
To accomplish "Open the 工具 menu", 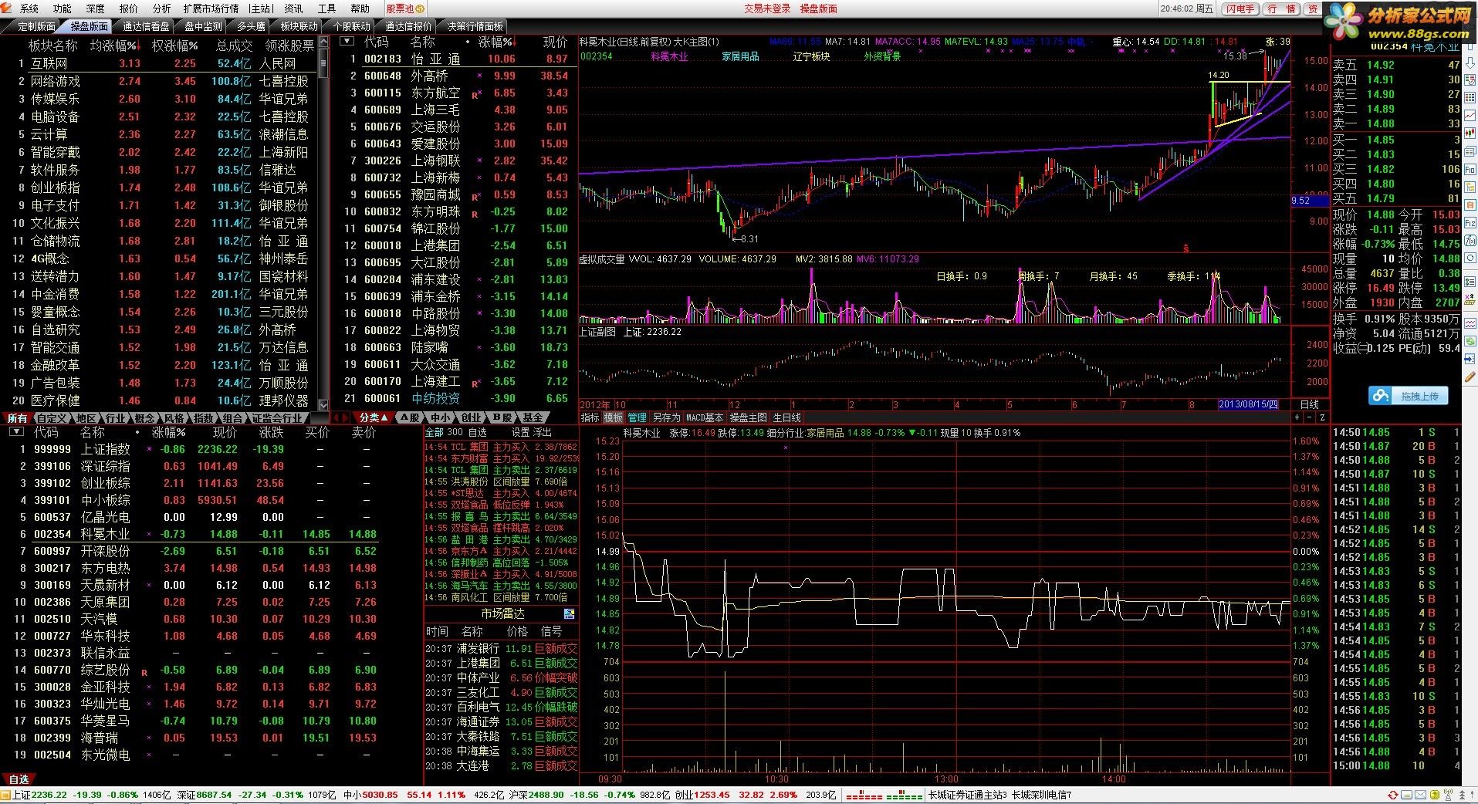I will [327, 8].
